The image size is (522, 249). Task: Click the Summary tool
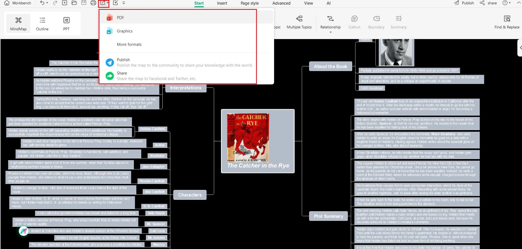coord(398,22)
